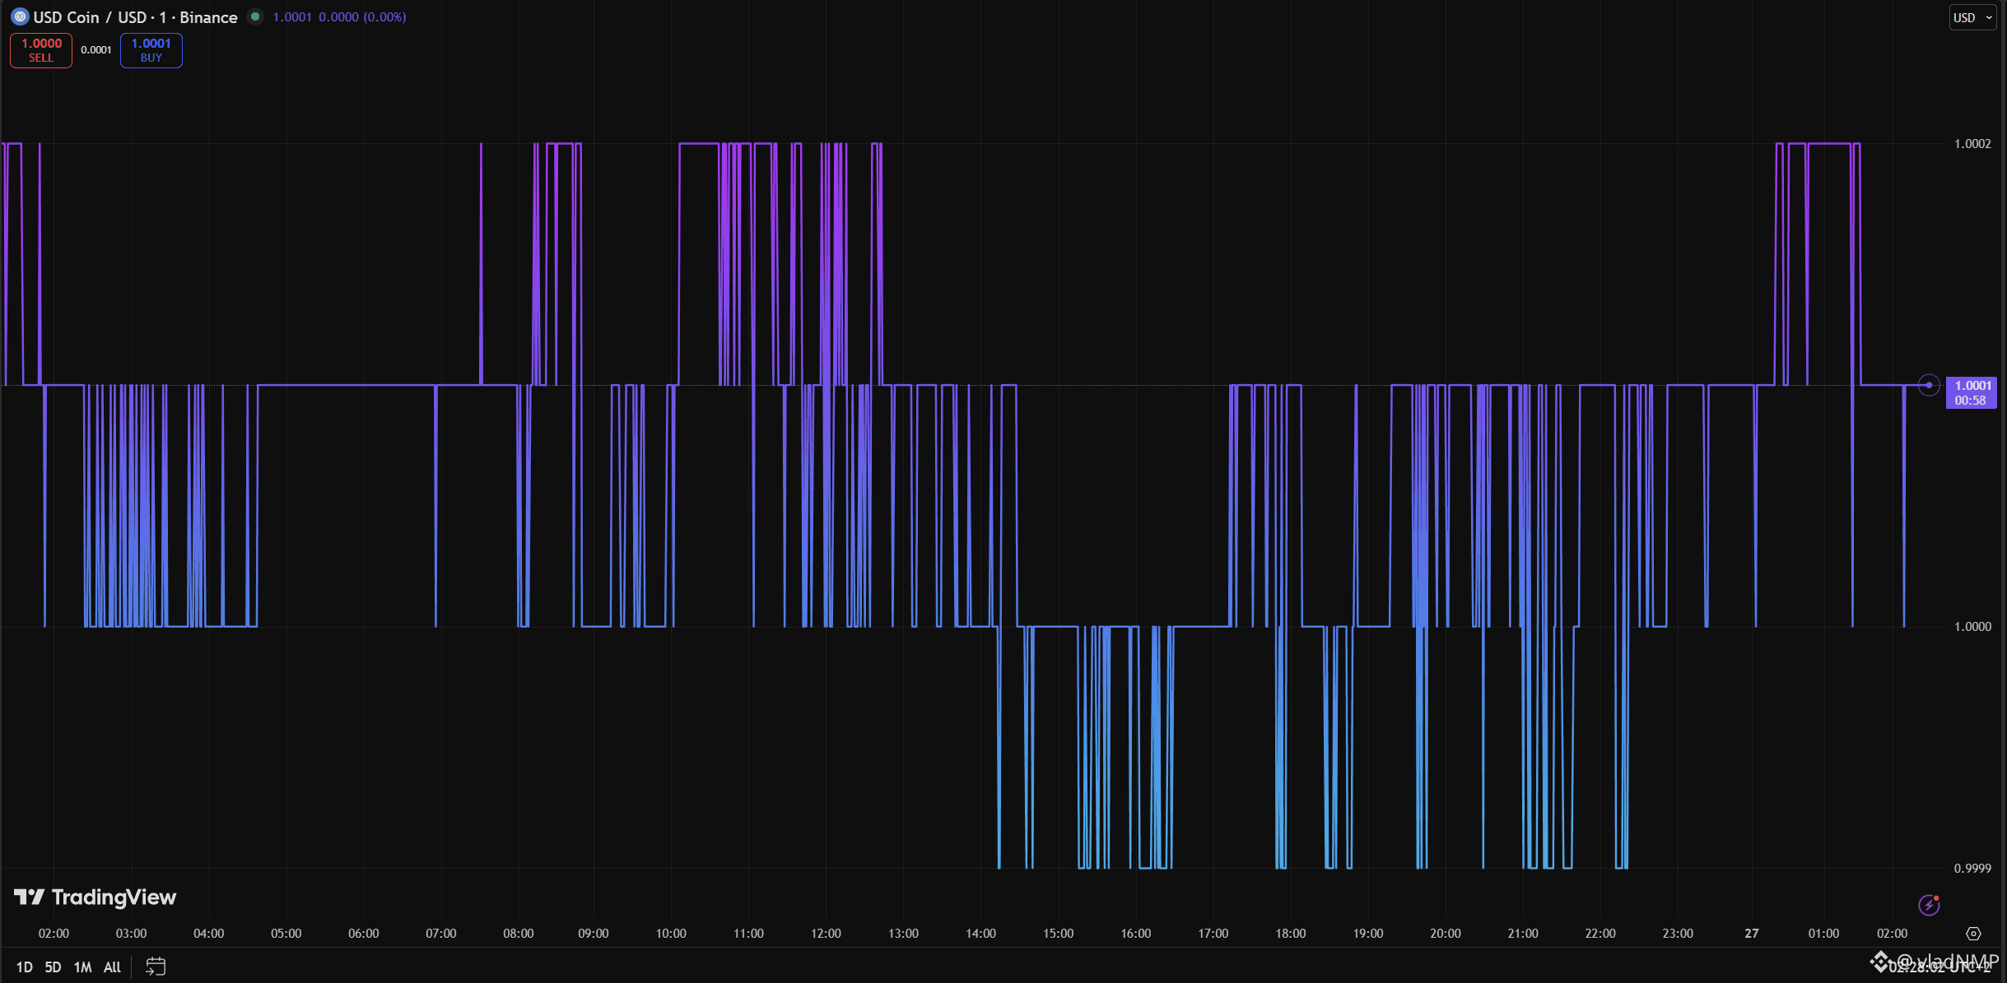This screenshot has width=2007, height=983.
Task: Click the USD Coin logo icon
Action: click(x=20, y=16)
